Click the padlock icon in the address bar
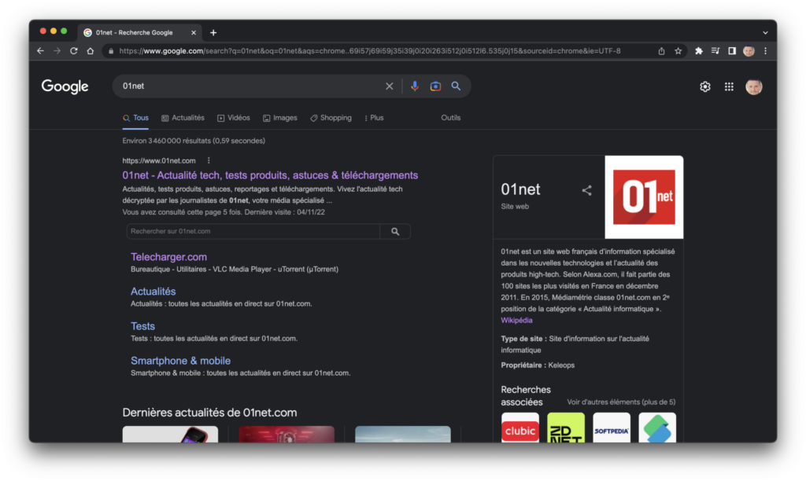806x481 pixels. [x=110, y=51]
